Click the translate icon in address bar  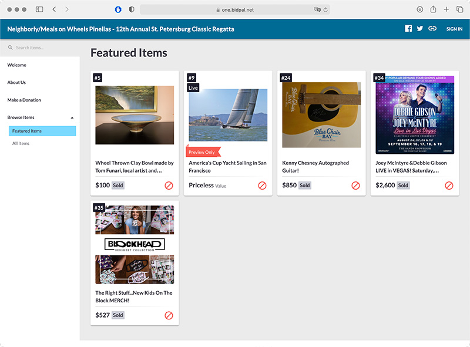(x=317, y=9)
